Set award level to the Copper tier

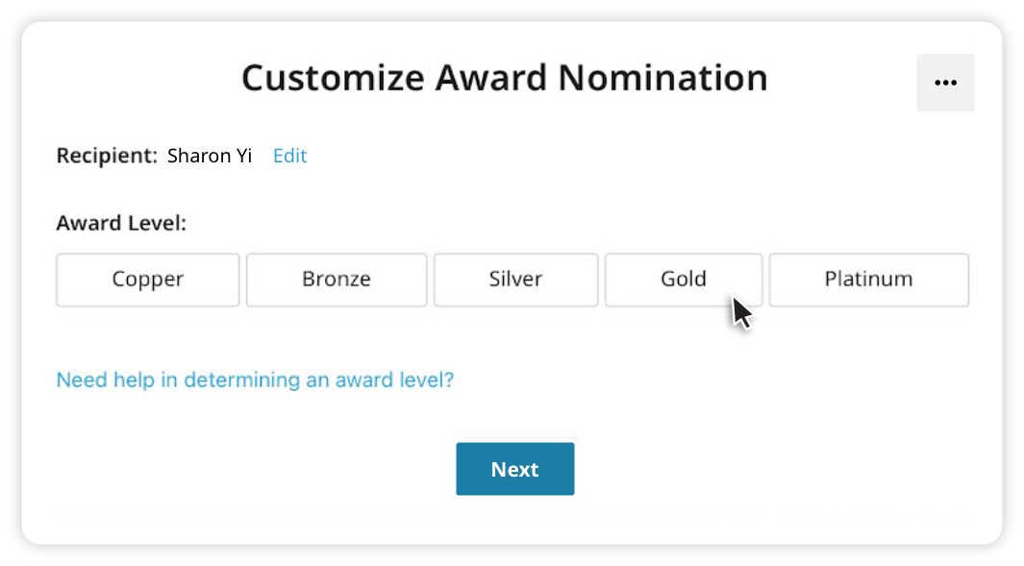click(147, 280)
